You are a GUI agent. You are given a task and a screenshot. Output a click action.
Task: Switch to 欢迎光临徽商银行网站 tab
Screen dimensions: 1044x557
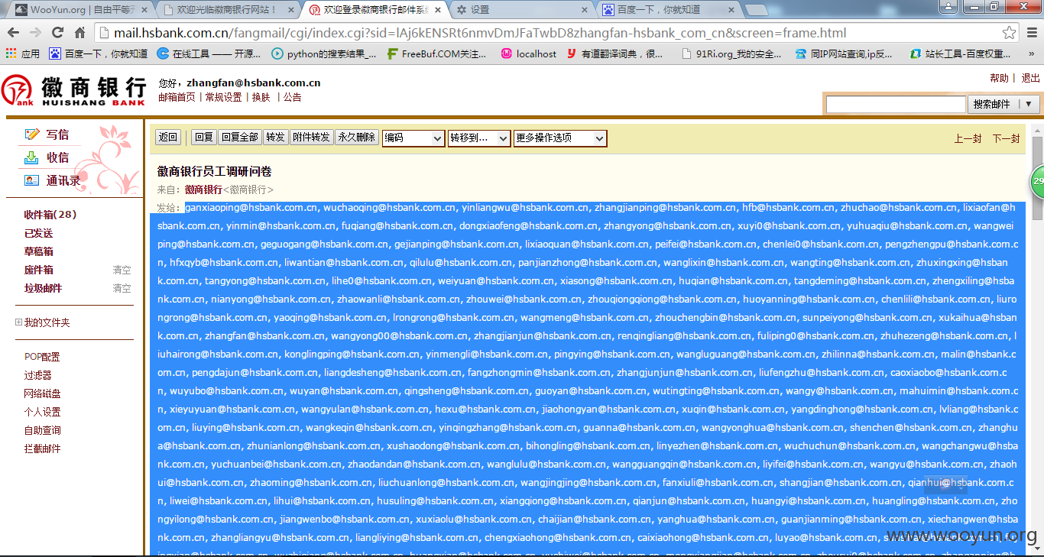[x=225, y=10]
